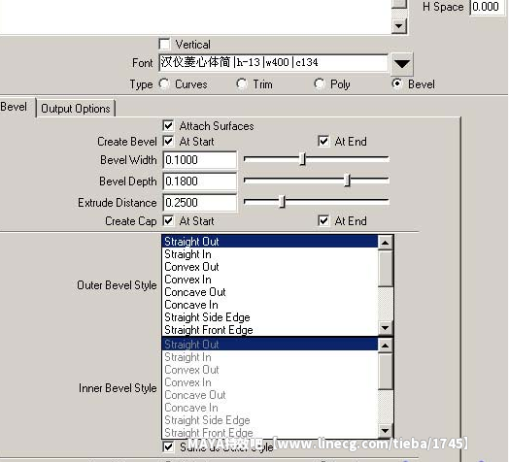Click the Extrude Distance slider handle
This screenshot has height=462, width=509.
[x=282, y=202]
